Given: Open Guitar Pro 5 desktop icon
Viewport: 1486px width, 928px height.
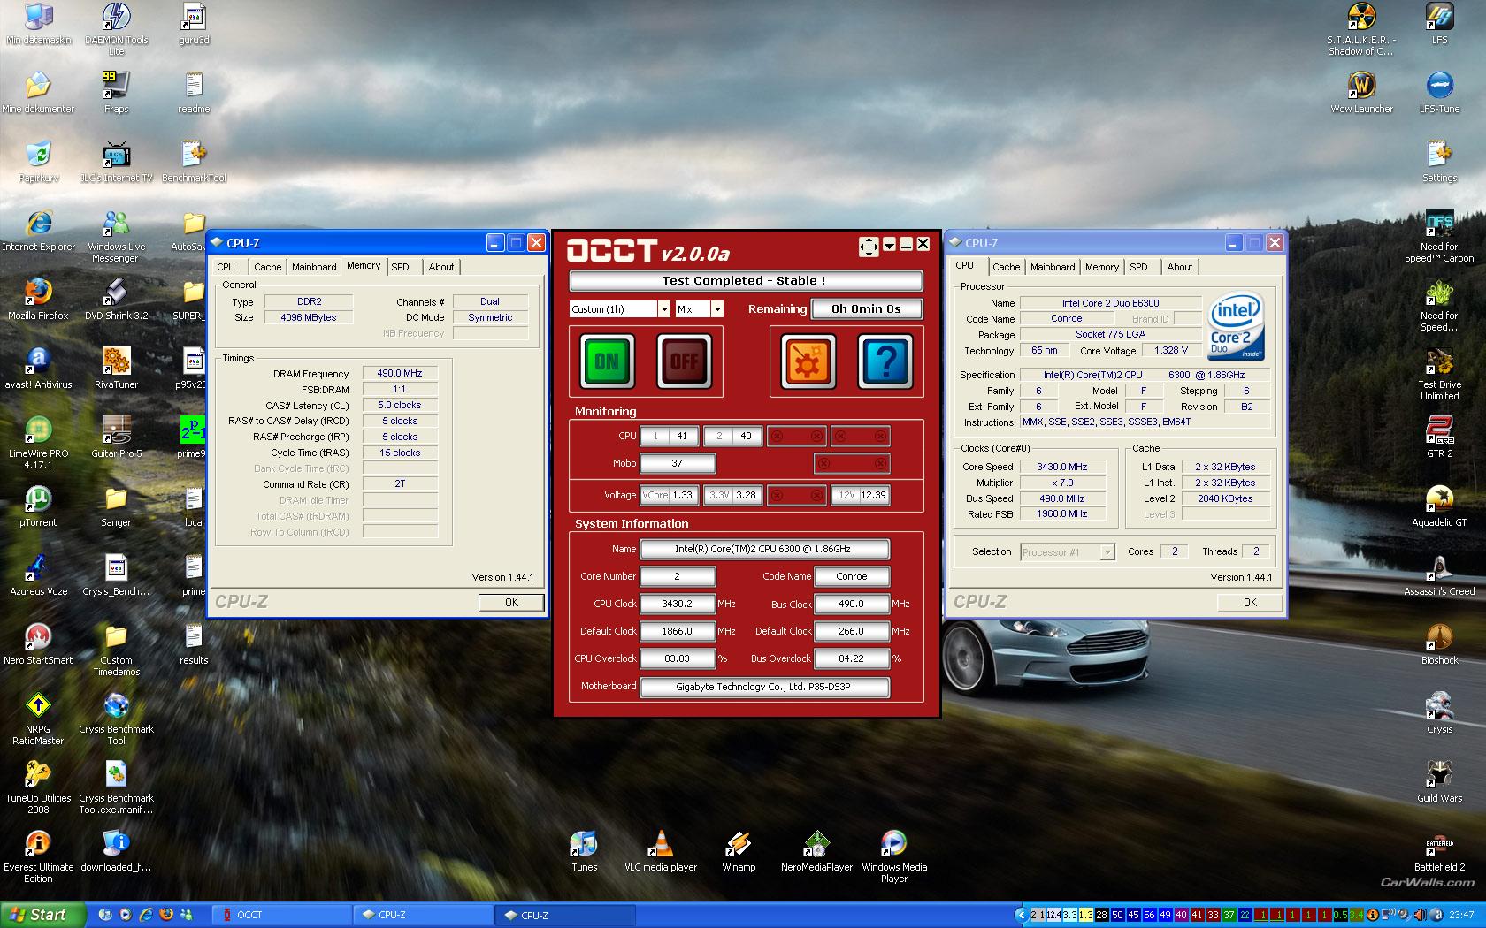Looking at the screenshot, I should pos(116,437).
